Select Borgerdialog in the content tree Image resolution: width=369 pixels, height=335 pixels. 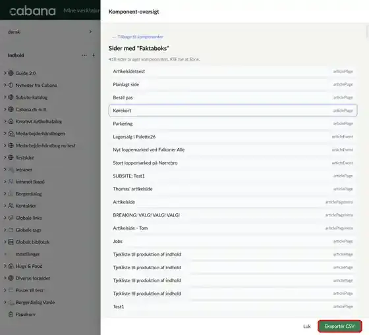pyautogui.click(x=29, y=193)
